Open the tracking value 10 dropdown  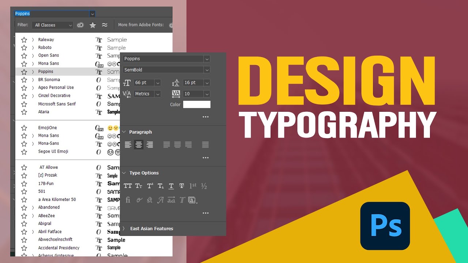[207, 94]
